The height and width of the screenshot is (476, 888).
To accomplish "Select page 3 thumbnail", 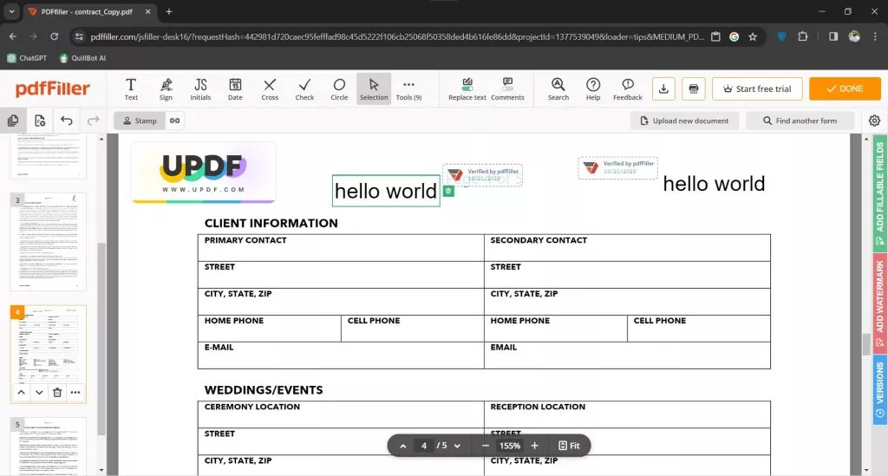I will (49, 242).
